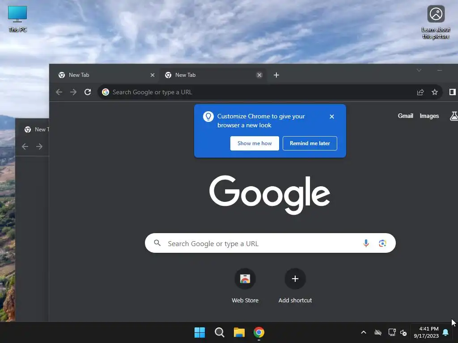Go forward in background Chrome window

(x=39, y=146)
